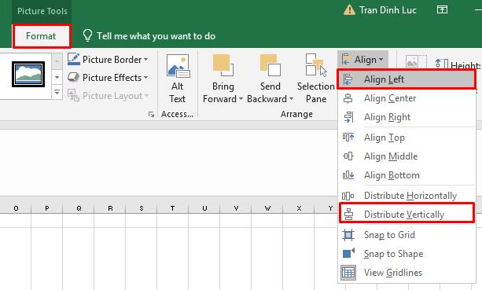The width and height of the screenshot is (482, 290).
Task: Click the Distribute Horizontally icon
Action: 348,196
